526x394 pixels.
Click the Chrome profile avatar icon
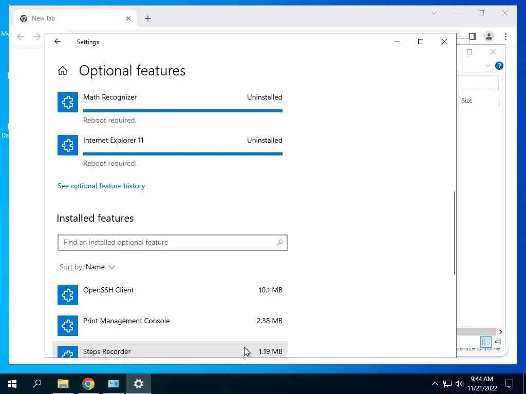click(x=489, y=36)
